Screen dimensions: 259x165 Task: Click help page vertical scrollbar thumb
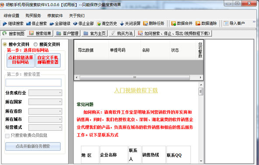tap(201, 91)
